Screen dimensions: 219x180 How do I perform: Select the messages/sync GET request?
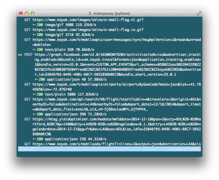(x=113, y=42)
